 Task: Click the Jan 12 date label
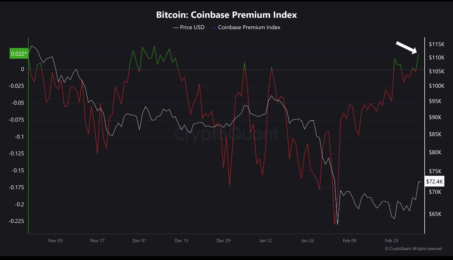point(265,241)
